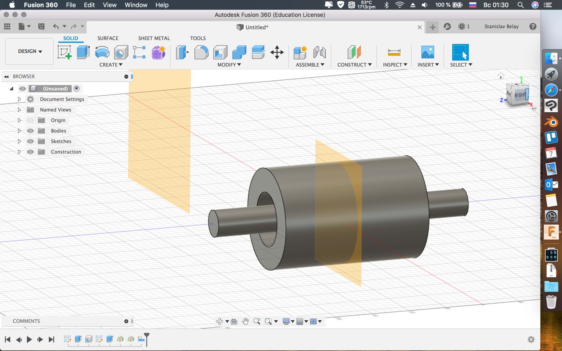
Task: Select the Measure tool
Action: pos(394,52)
